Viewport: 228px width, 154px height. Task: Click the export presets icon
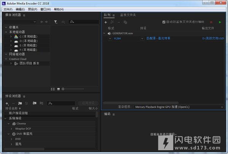[41, 103]
